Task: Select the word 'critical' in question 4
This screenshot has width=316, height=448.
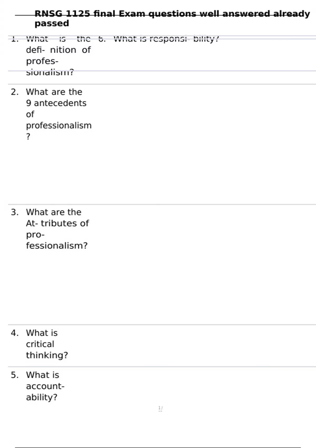Action: point(40,344)
